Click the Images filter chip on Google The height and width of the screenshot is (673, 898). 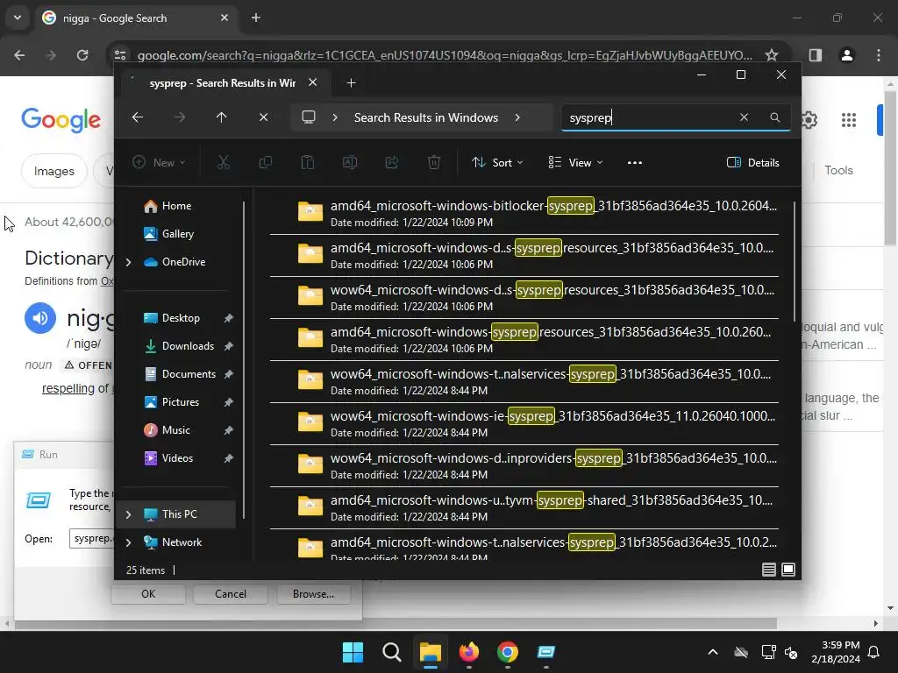click(x=53, y=171)
